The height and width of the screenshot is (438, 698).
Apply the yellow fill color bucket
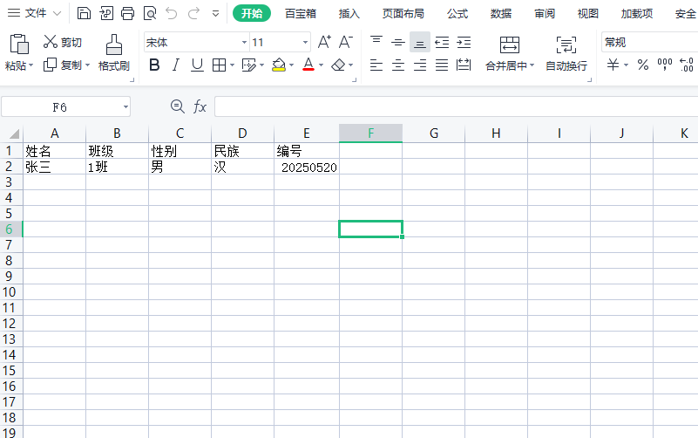[279, 65]
